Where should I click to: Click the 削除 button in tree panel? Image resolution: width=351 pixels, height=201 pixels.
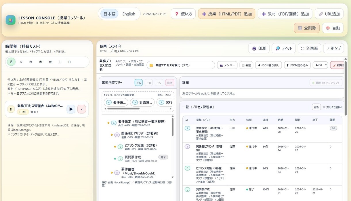point(170,83)
